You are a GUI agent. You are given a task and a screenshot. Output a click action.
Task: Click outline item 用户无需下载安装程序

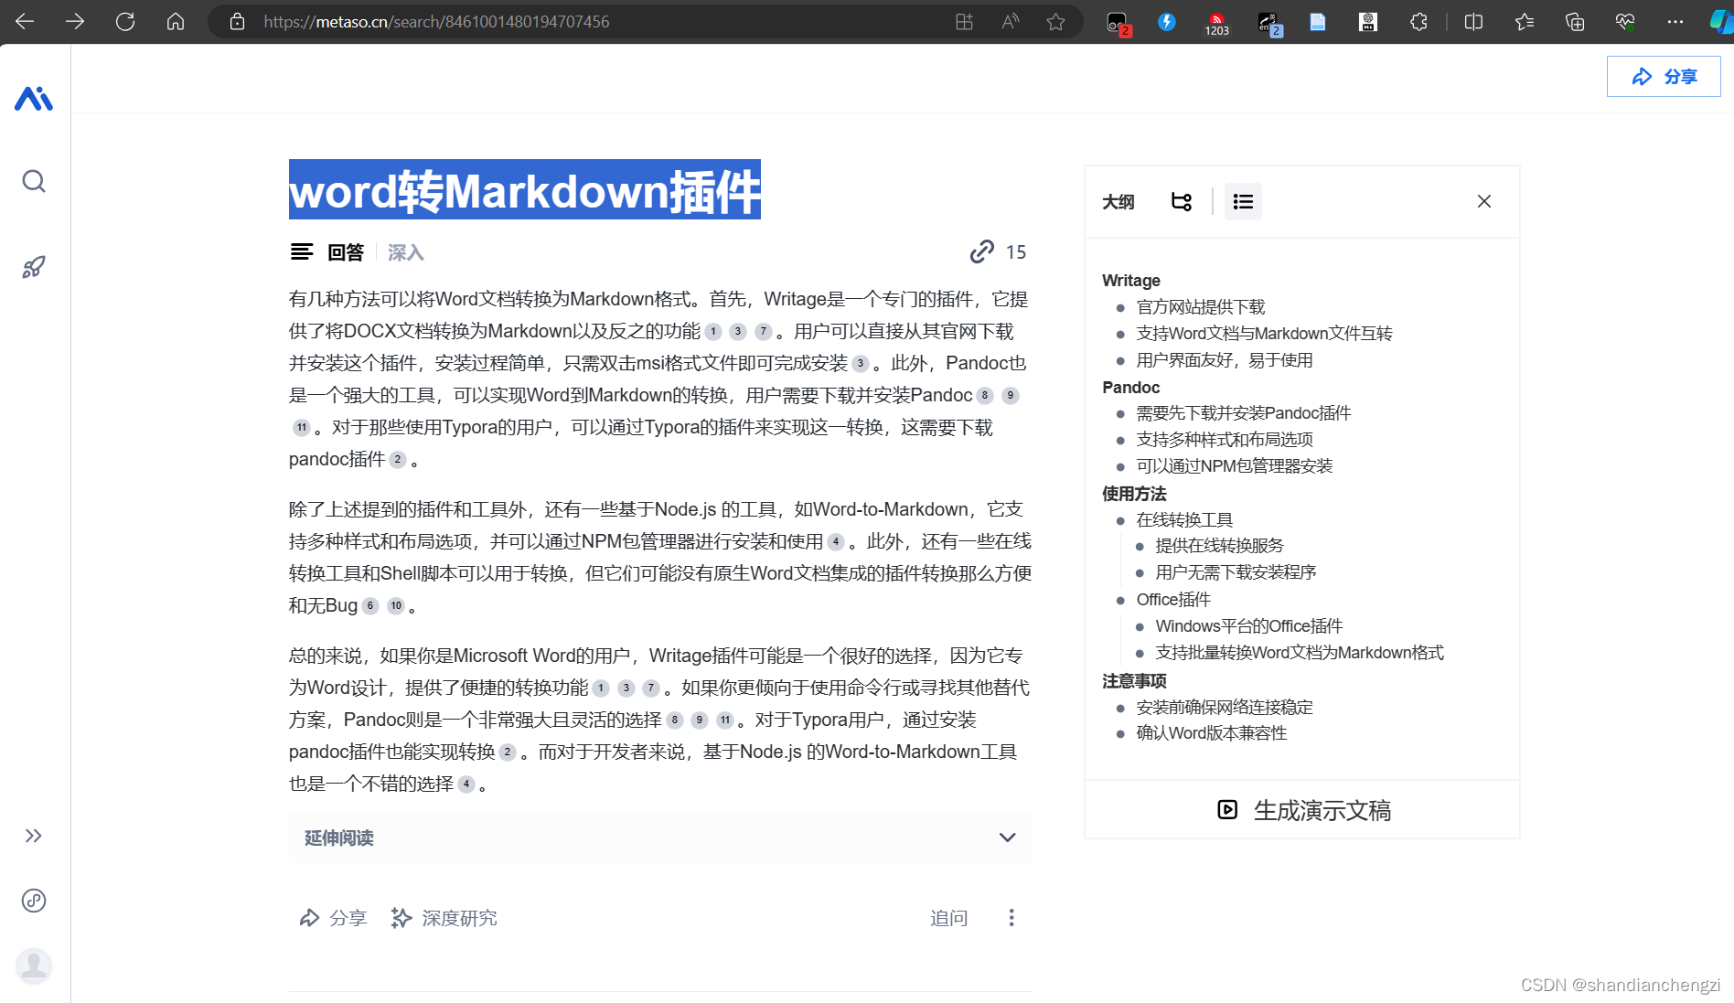click(1236, 572)
